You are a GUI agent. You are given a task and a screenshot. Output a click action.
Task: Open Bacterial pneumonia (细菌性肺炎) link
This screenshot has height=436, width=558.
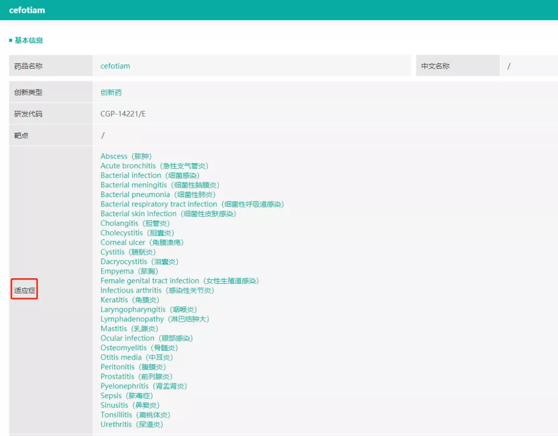pyautogui.click(x=158, y=195)
